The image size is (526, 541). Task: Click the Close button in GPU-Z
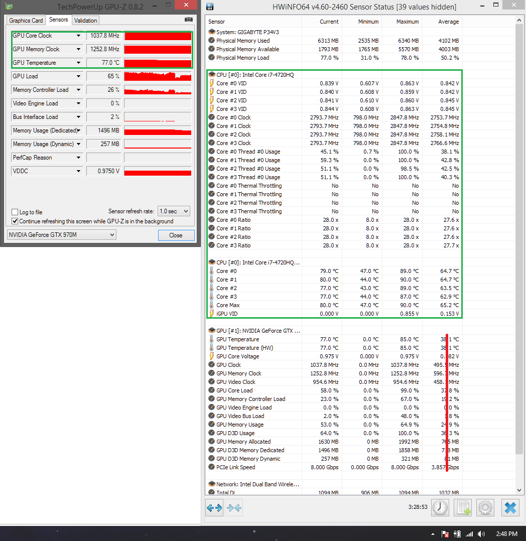tap(176, 235)
